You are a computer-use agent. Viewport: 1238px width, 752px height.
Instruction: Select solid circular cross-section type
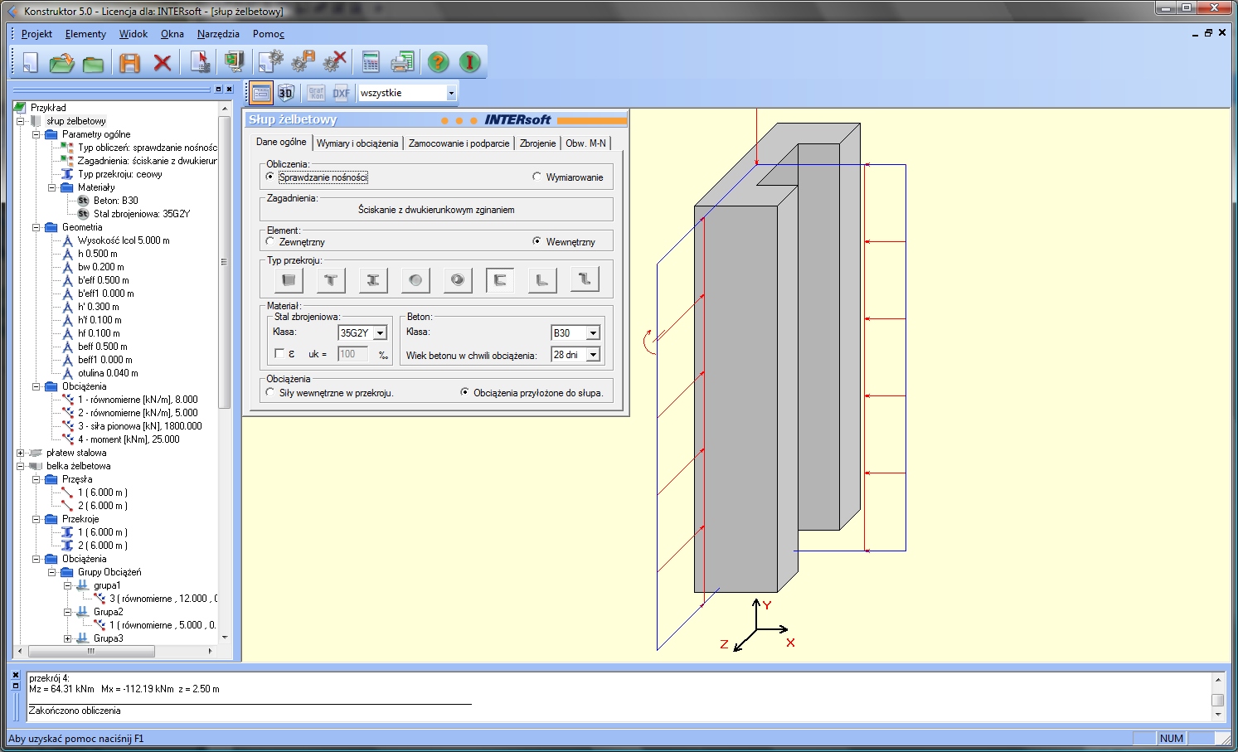tap(415, 280)
